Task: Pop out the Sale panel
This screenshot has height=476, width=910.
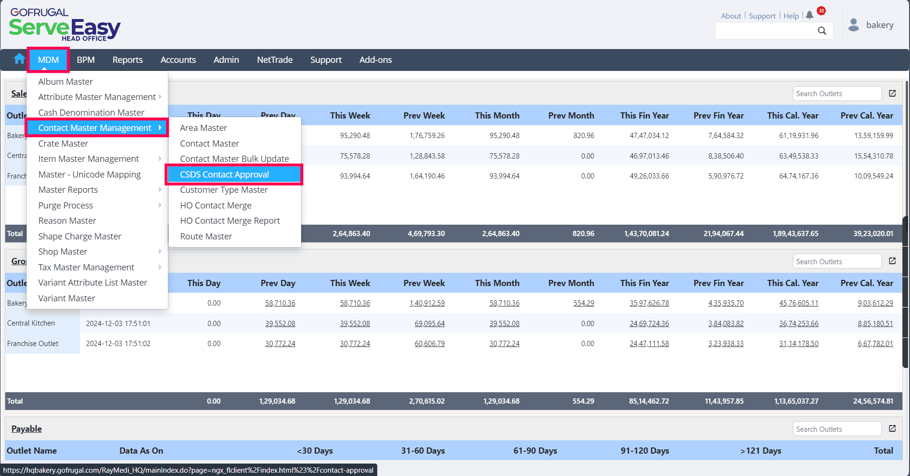Action: (892, 93)
